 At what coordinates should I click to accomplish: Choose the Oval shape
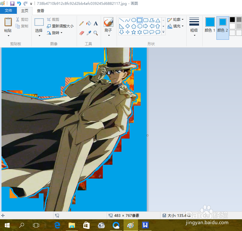(134, 20)
